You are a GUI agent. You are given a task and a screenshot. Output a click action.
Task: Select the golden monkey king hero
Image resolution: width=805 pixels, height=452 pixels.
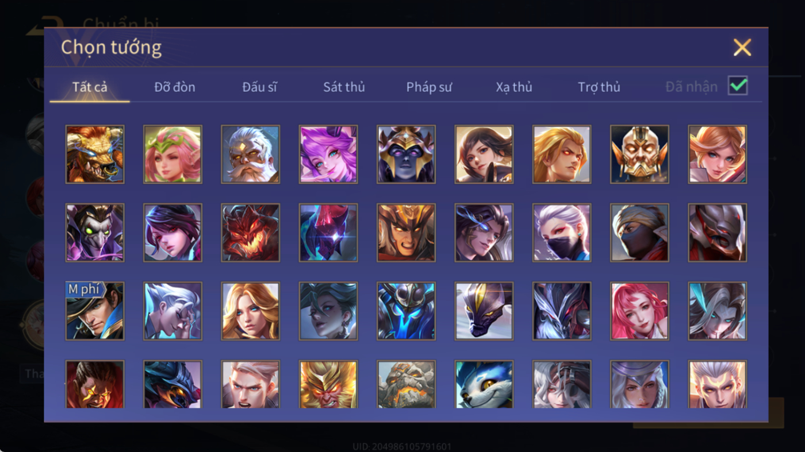[328, 384]
